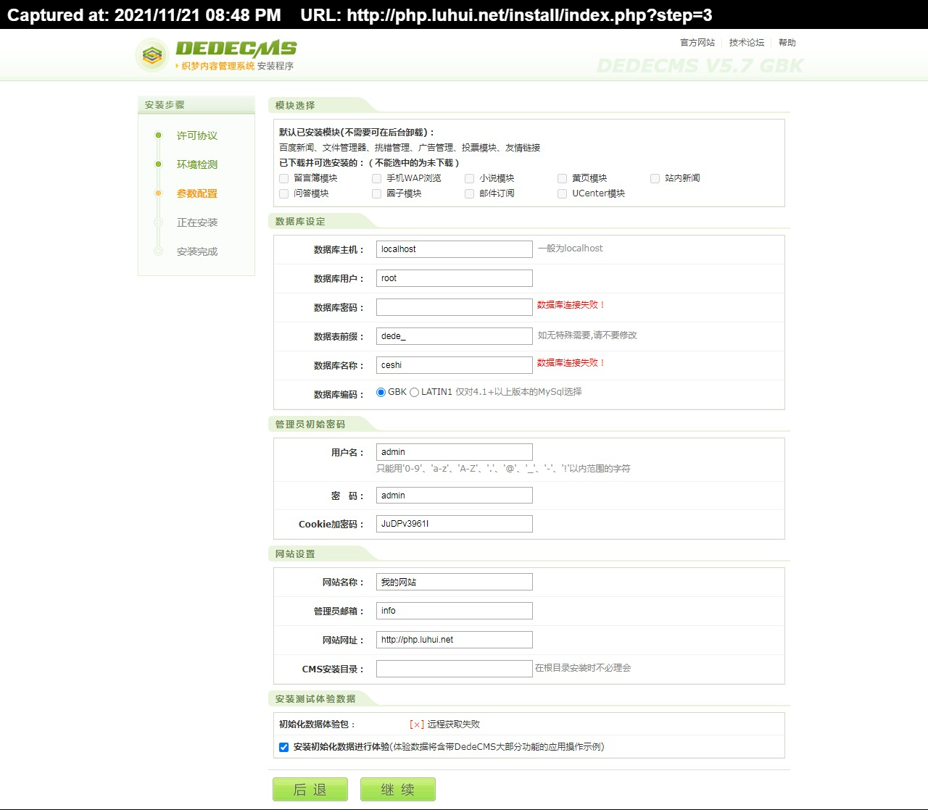Click the 如无特殊需要,请不要修改 hint

pos(587,335)
